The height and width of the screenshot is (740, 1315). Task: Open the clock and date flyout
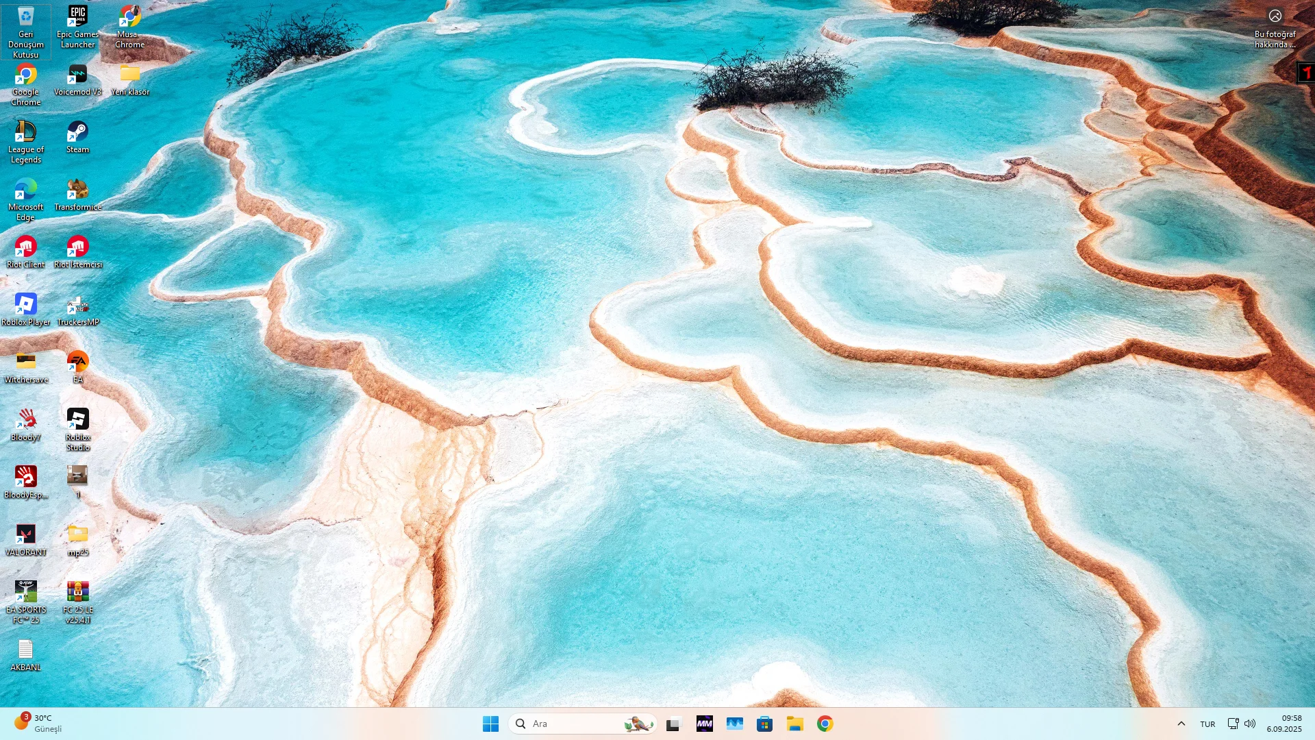click(x=1284, y=724)
